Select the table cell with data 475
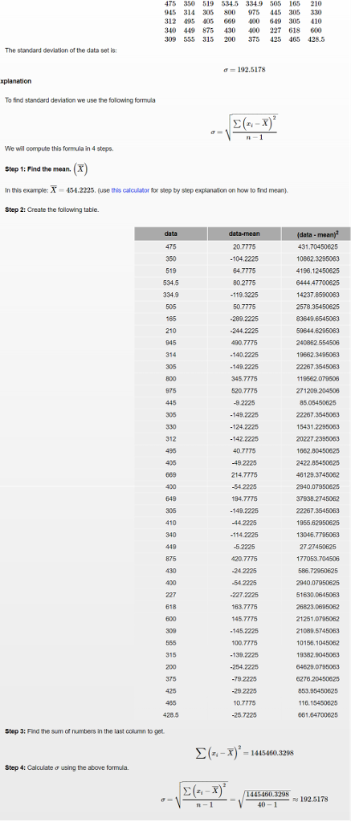This screenshot has width=351, height=822. point(170,246)
